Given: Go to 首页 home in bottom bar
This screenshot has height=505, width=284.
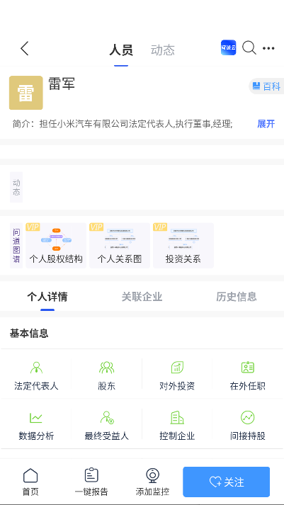Looking at the screenshot, I should (30, 482).
